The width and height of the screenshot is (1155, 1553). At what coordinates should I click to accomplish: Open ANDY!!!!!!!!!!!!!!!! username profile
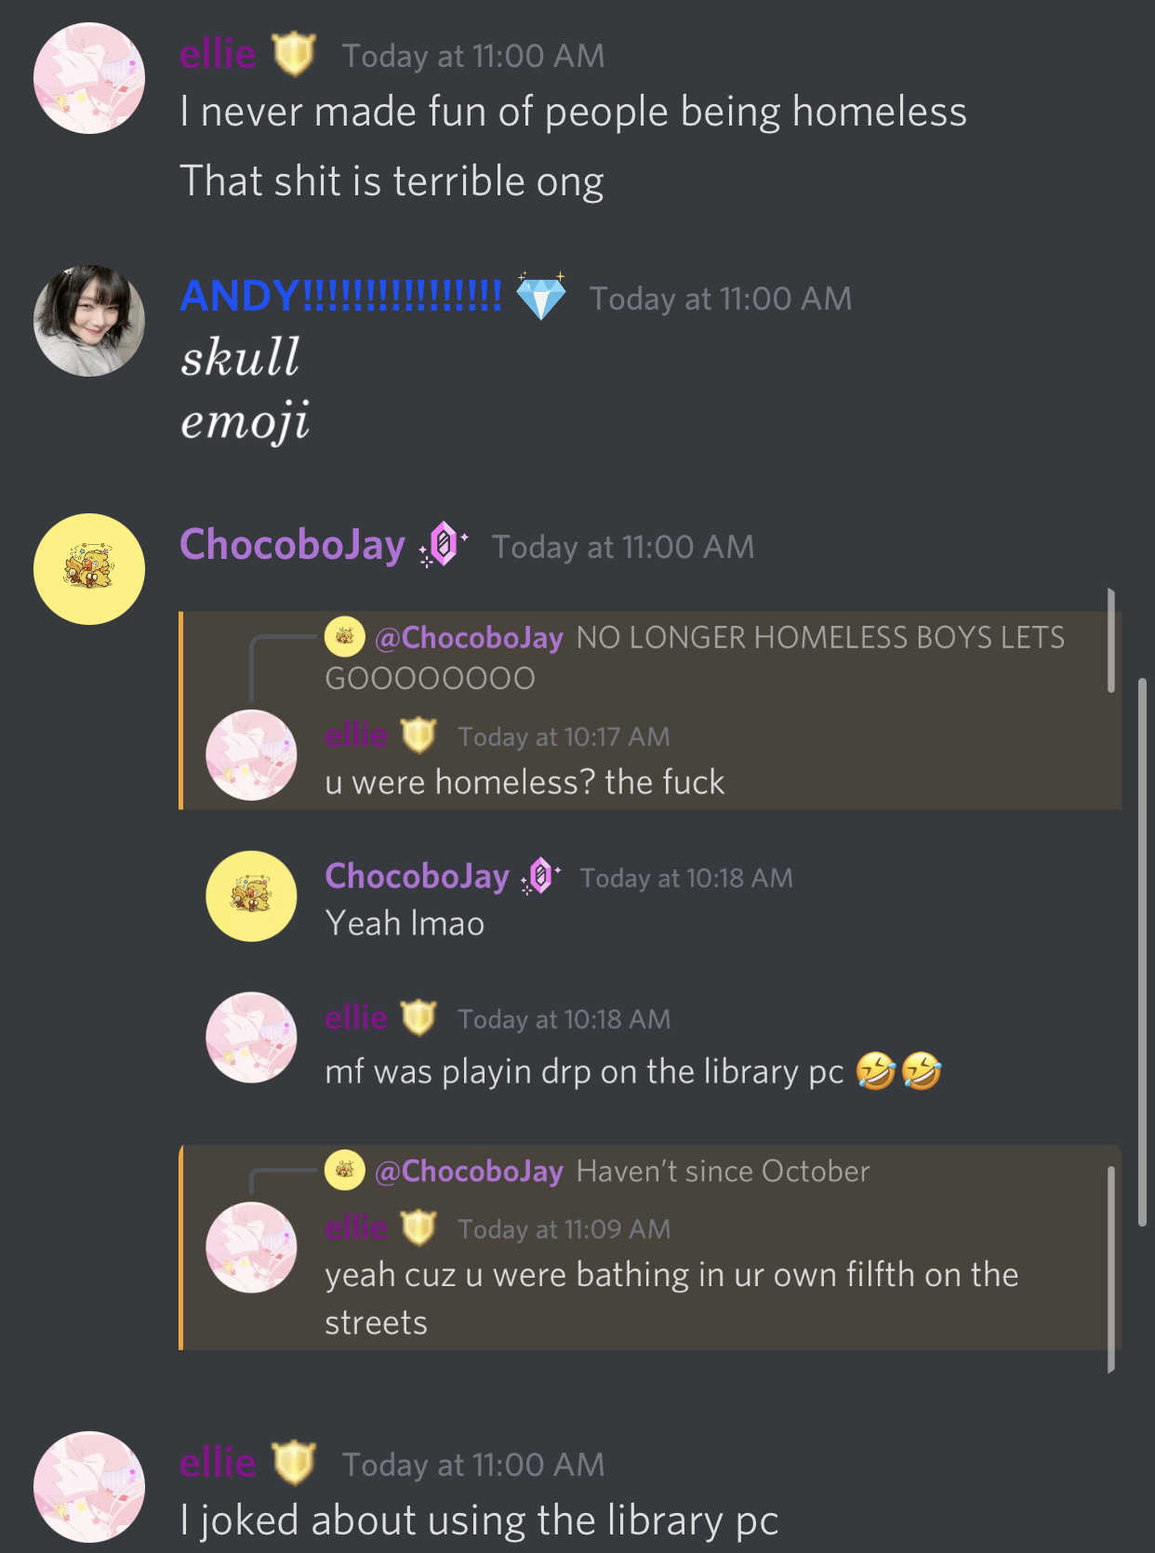340,297
